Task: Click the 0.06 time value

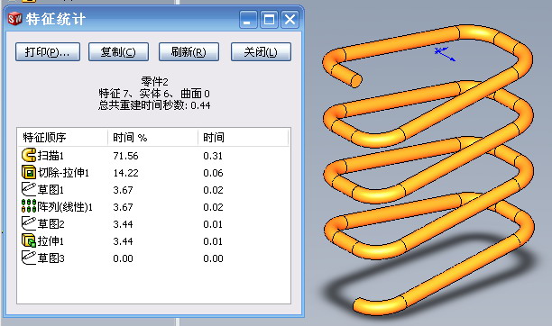Action: (213, 173)
